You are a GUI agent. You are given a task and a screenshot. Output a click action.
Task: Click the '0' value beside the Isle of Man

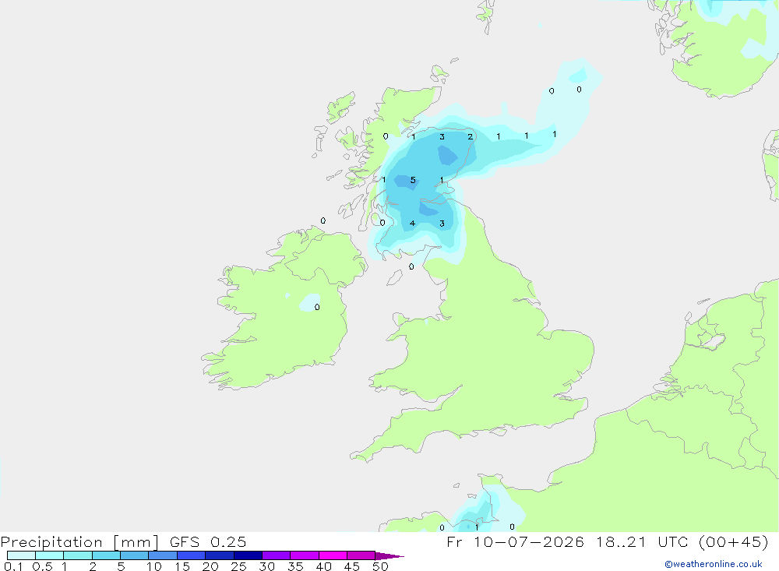coord(411,267)
